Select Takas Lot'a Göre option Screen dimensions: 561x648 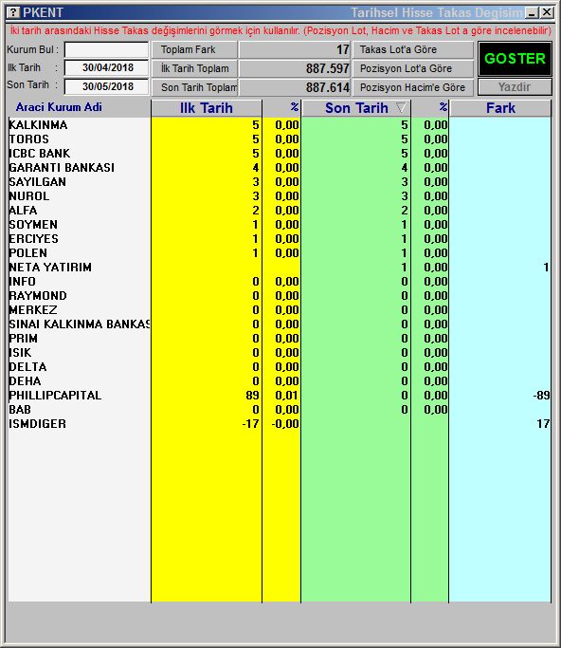[413, 49]
